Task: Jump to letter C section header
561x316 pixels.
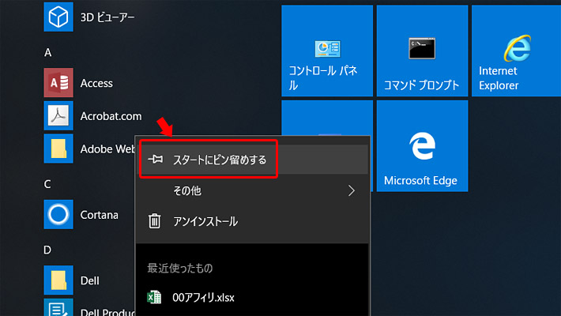Action: (x=47, y=184)
